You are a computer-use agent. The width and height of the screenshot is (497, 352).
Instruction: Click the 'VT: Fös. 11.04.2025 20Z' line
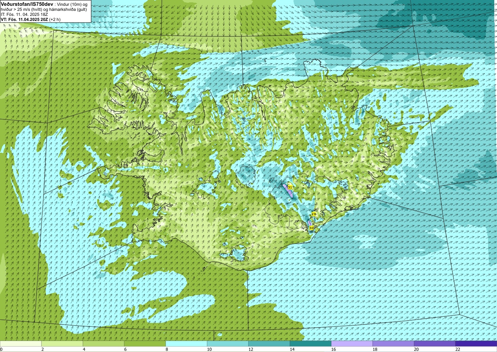(x=24, y=19)
